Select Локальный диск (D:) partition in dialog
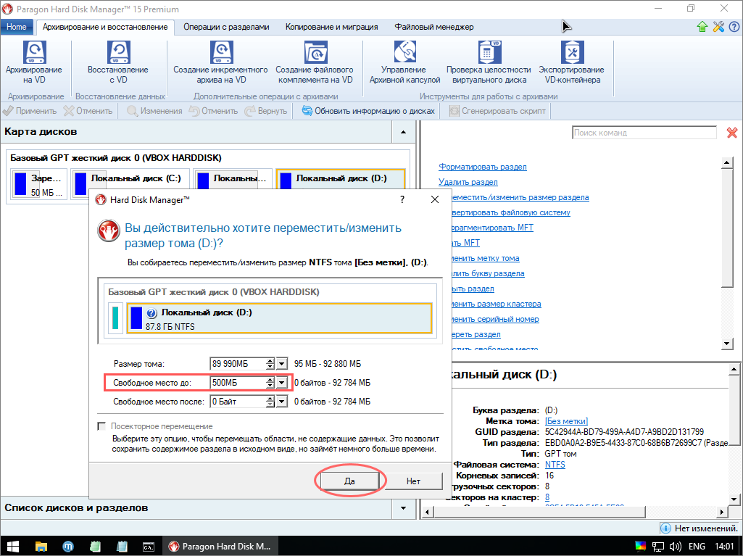The width and height of the screenshot is (743, 556). (x=280, y=319)
